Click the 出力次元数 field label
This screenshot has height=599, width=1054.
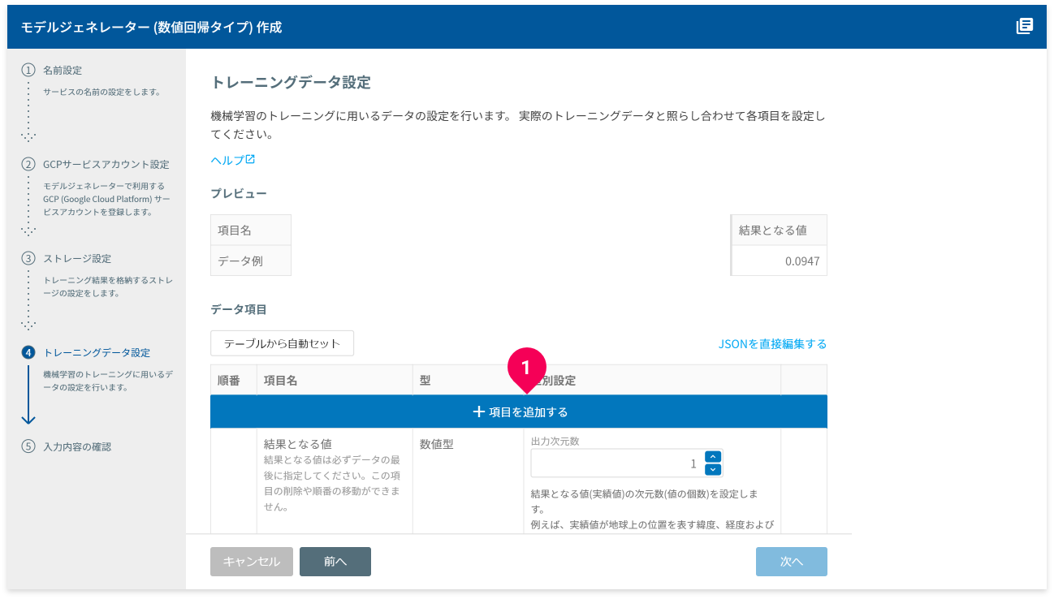click(555, 441)
